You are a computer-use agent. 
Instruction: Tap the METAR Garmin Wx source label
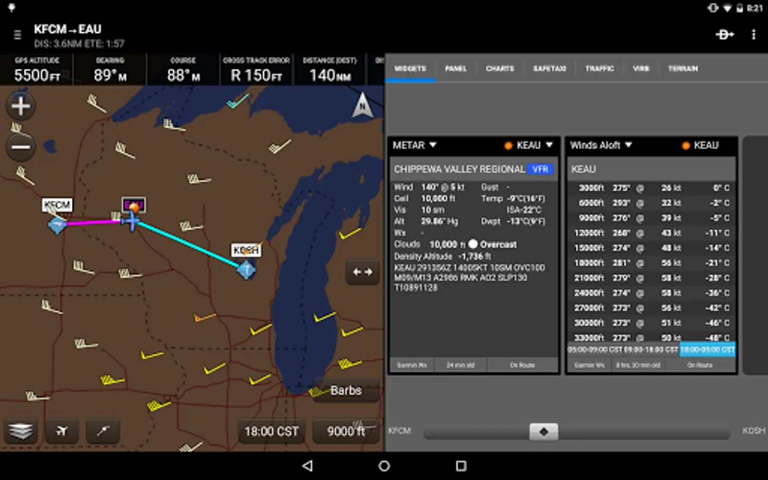412,365
